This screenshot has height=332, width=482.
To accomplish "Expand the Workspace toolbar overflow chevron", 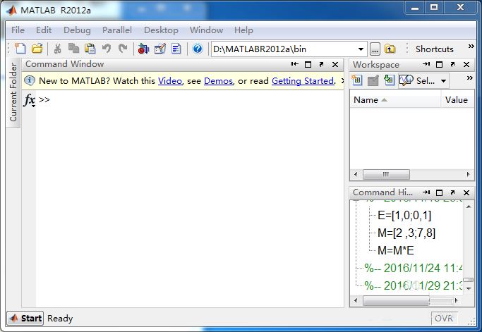I will click(470, 78).
